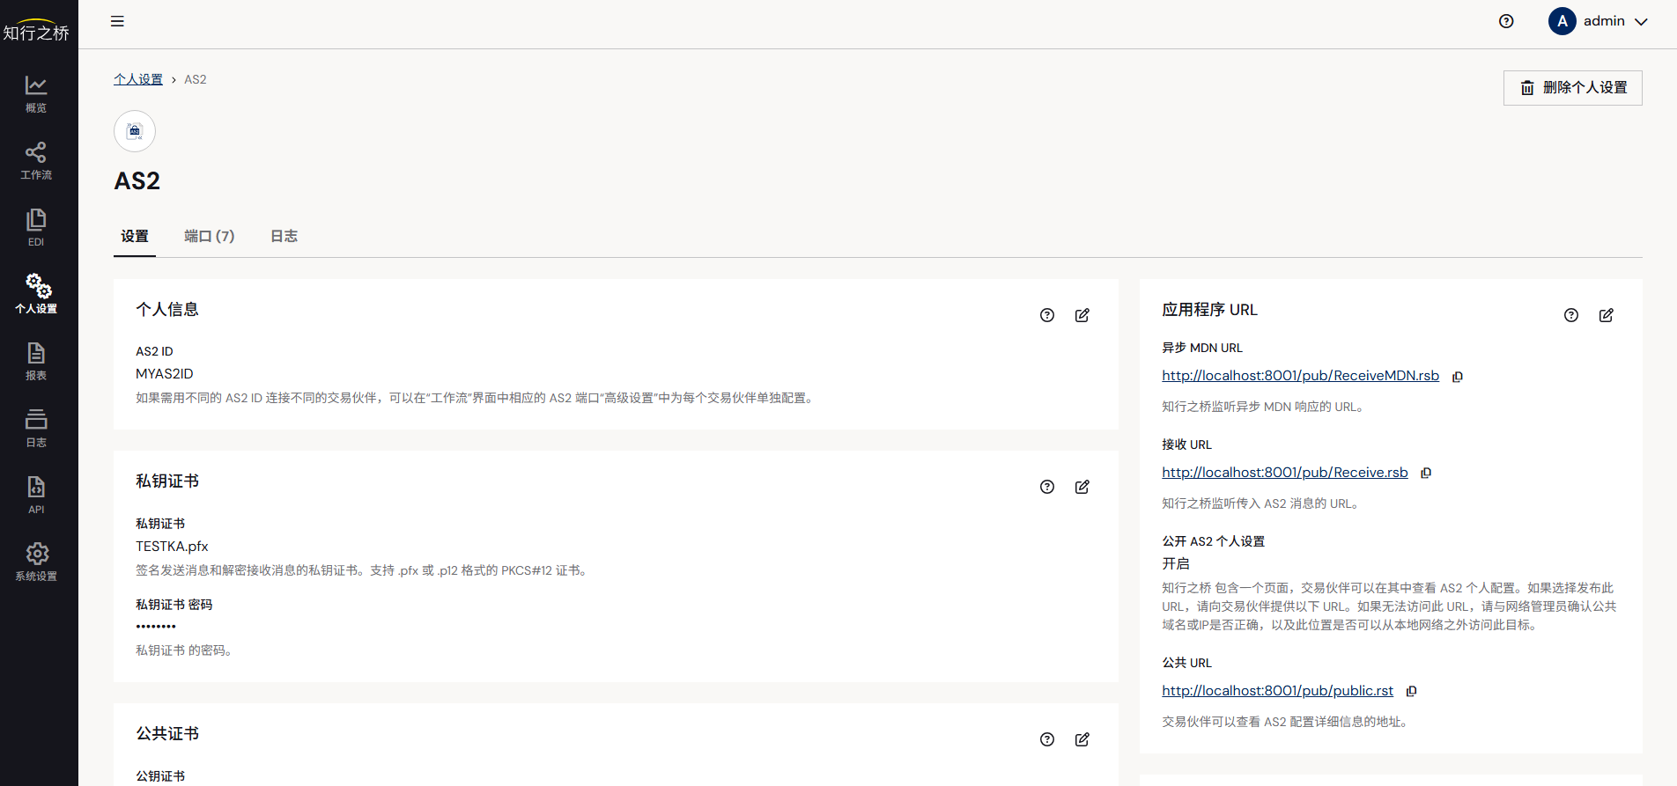This screenshot has width=1677, height=786.
Task: Expand the admin user dropdown chevron
Action: [x=1641, y=22]
